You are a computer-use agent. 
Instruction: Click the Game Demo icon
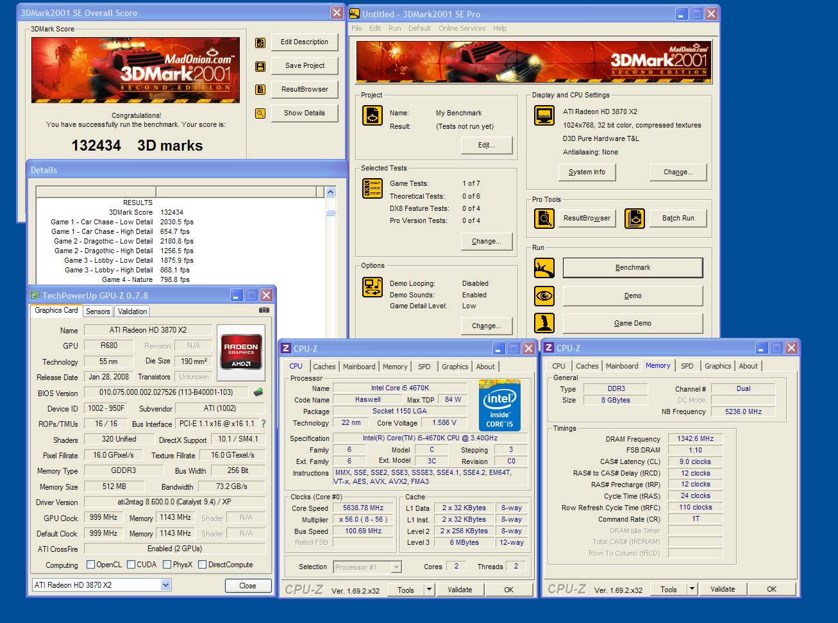click(544, 323)
